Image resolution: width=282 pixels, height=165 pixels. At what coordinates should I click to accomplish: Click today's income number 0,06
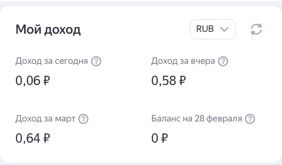tap(28, 81)
